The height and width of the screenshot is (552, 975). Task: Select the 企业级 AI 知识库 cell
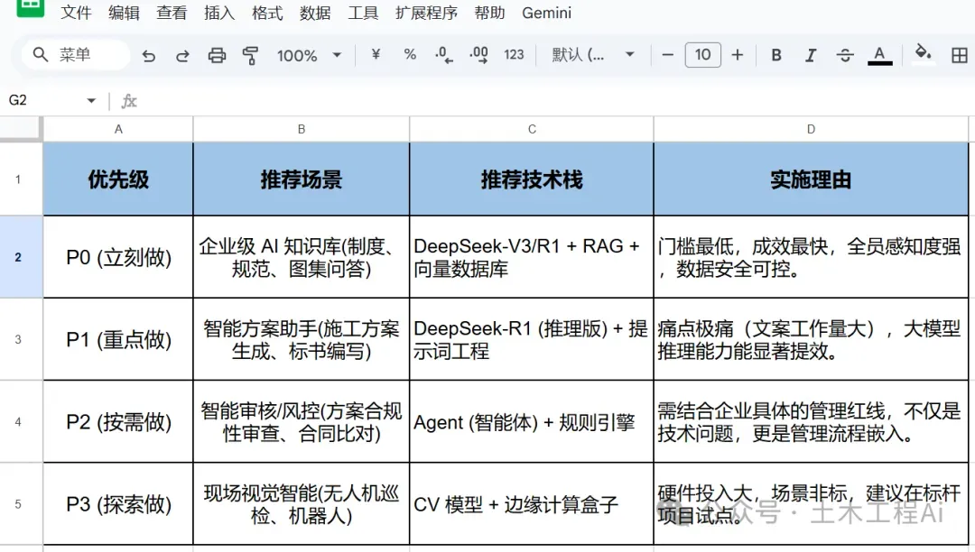301,257
